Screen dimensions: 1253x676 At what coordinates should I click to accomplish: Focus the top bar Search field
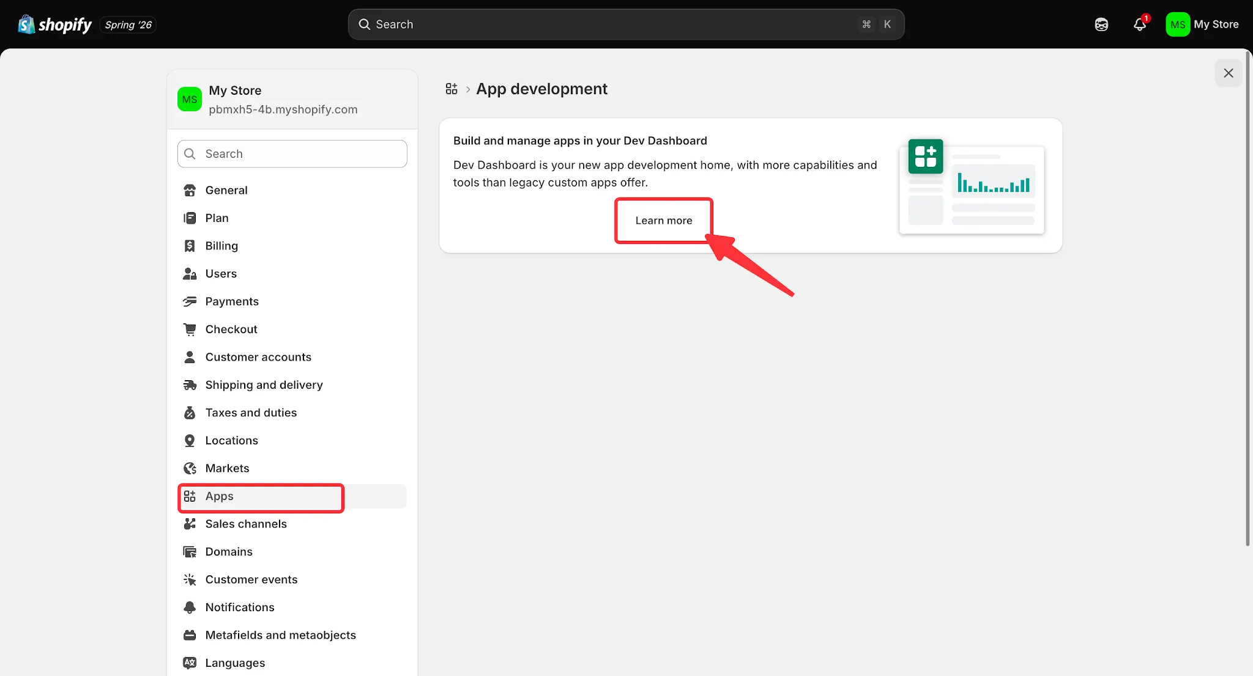626,24
